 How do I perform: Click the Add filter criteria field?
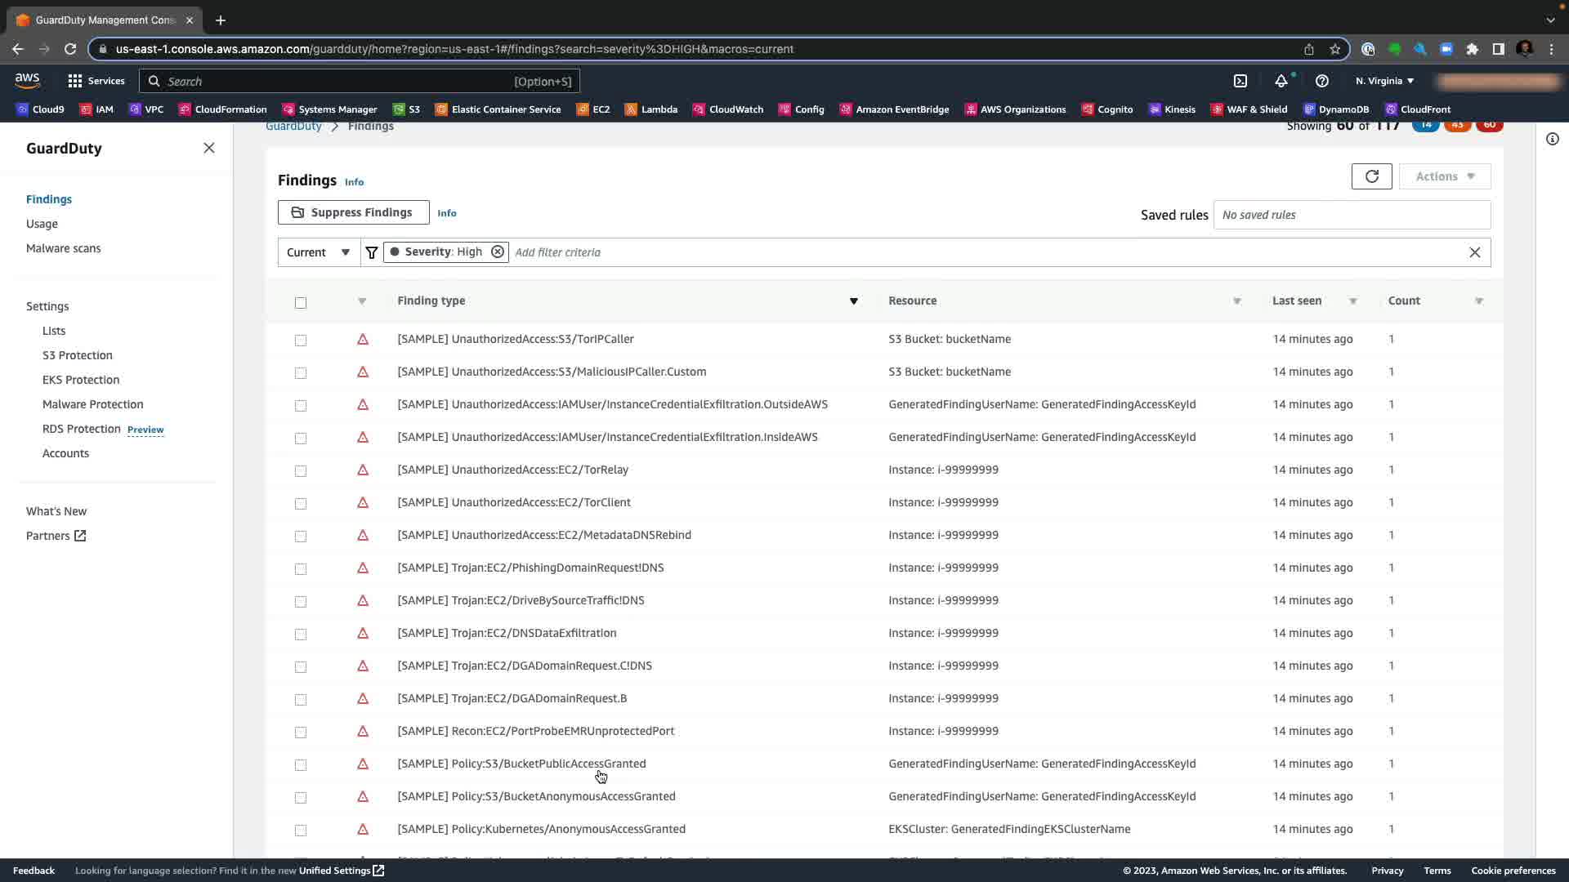[x=981, y=252]
